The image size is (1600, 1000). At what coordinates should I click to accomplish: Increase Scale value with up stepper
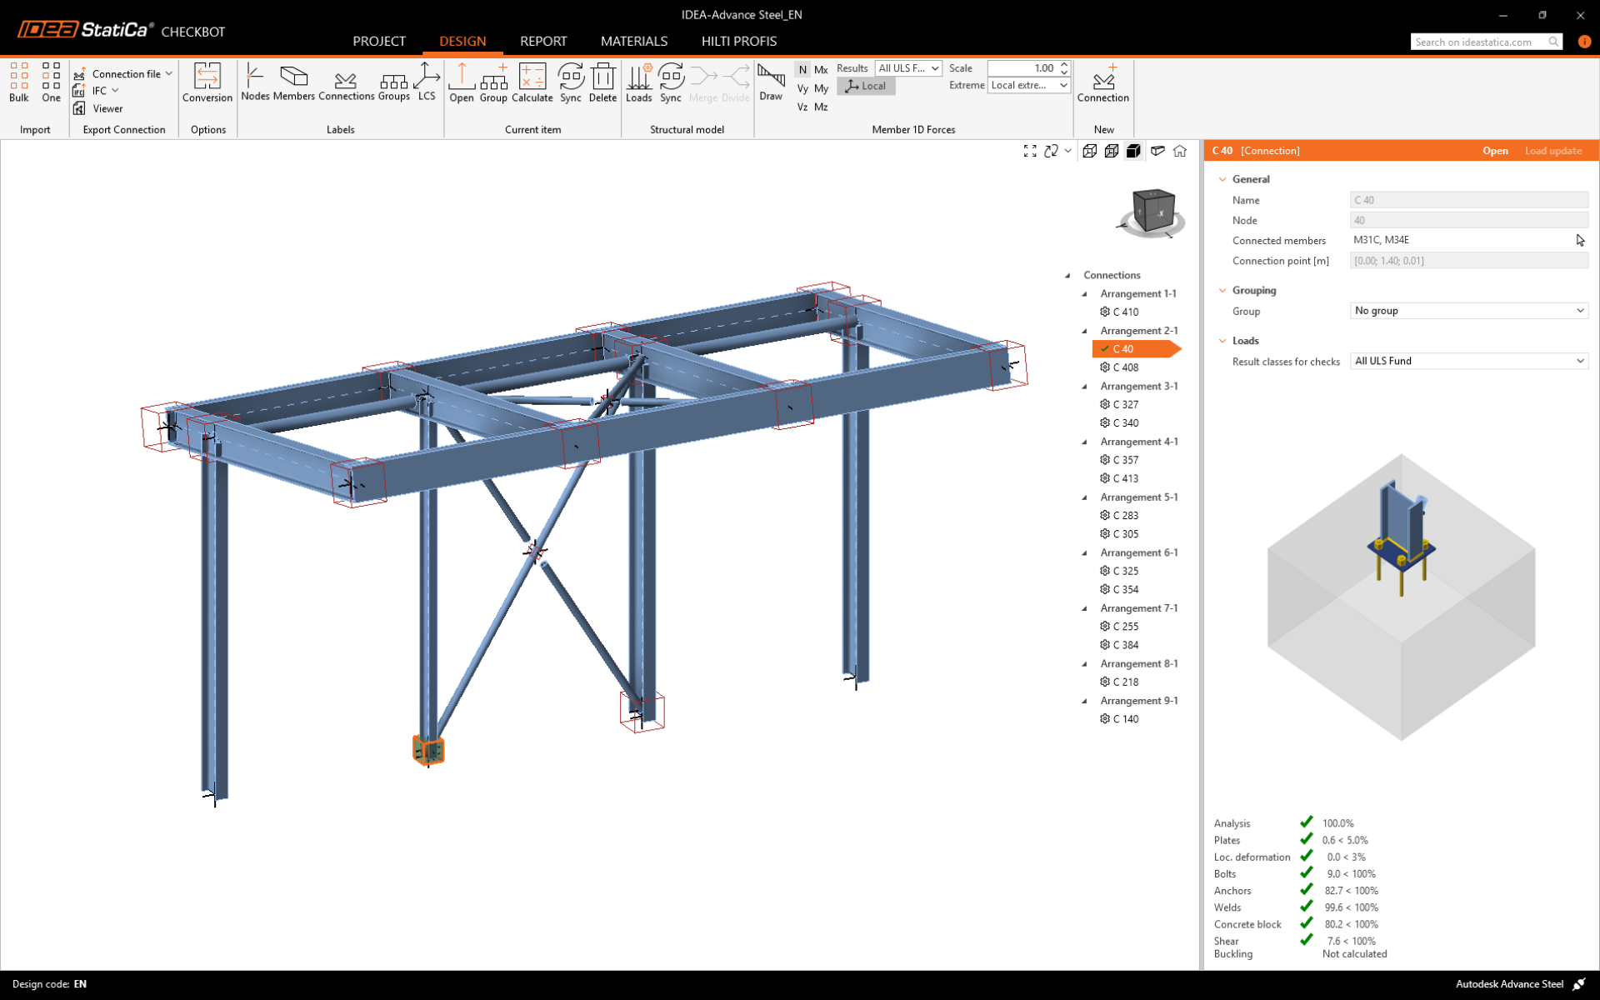click(1064, 65)
